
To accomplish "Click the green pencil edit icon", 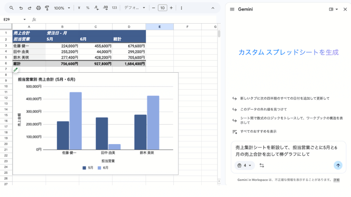I will pyautogui.click(x=15, y=70).
